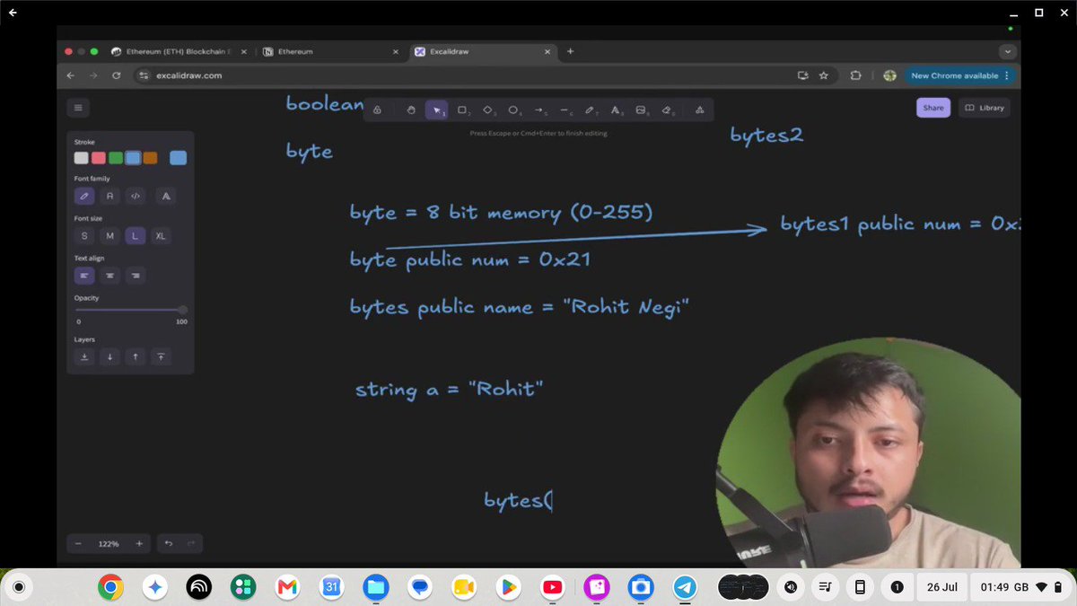
Task: Expand the browser tab search dropdown
Action: [x=1008, y=51]
